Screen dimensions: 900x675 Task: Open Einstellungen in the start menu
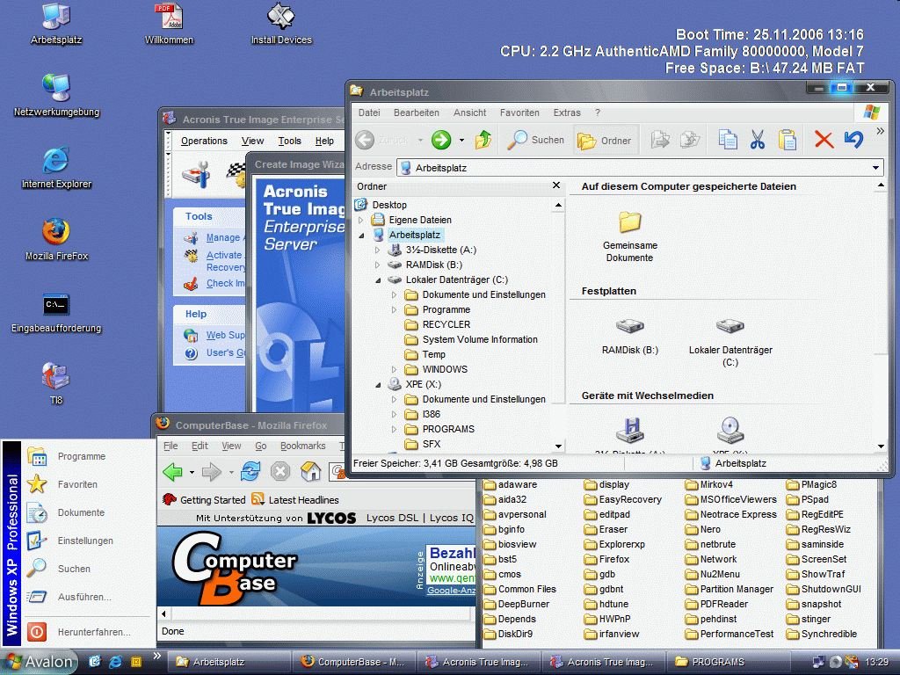pos(85,541)
